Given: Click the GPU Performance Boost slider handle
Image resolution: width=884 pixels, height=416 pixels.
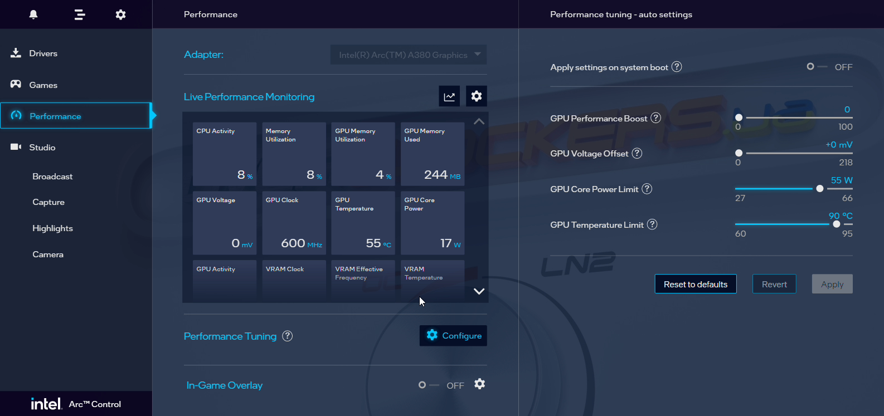Looking at the screenshot, I should (x=739, y=118).
